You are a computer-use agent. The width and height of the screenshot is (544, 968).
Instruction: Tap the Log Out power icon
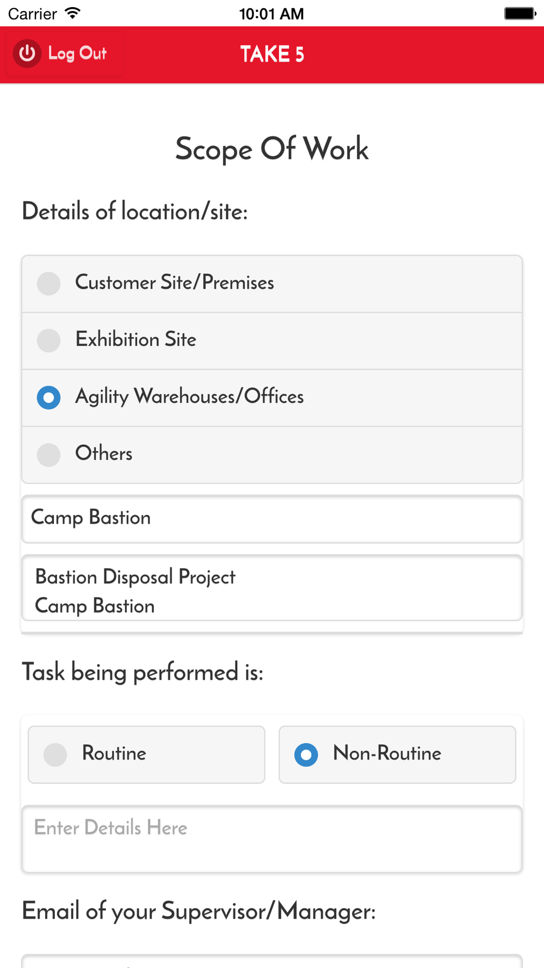[x=27, y=53]
